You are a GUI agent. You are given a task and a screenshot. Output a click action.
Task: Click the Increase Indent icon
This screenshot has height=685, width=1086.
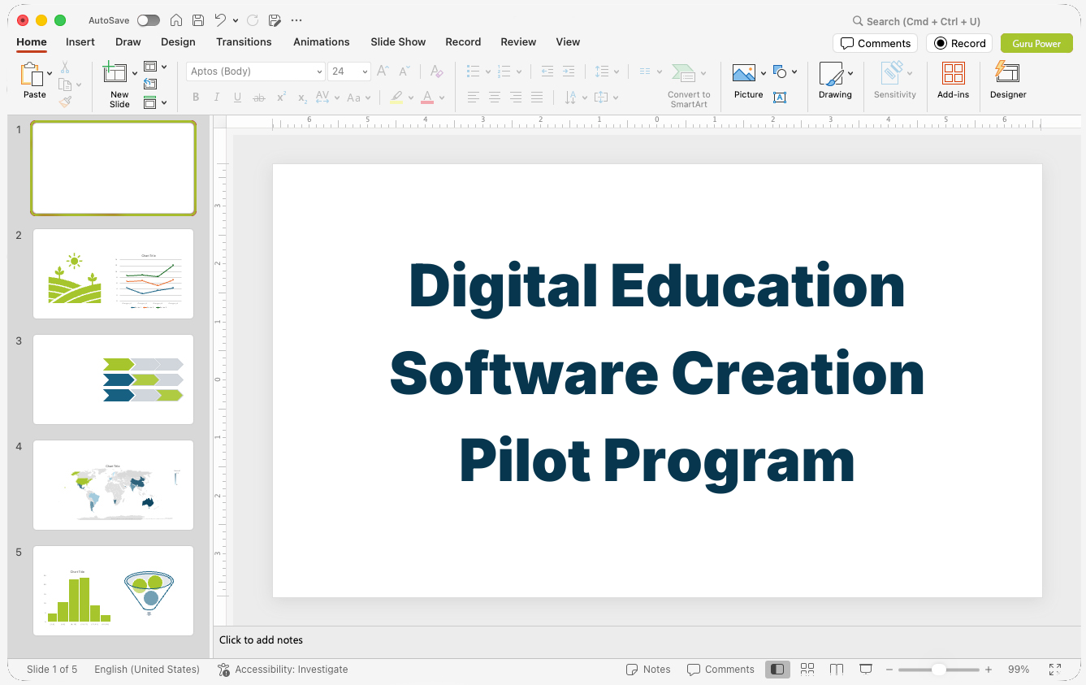click(569, 72)
